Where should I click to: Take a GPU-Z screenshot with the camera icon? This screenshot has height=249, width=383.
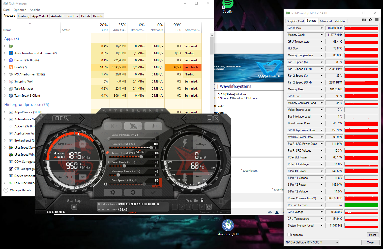click(364, 20)
